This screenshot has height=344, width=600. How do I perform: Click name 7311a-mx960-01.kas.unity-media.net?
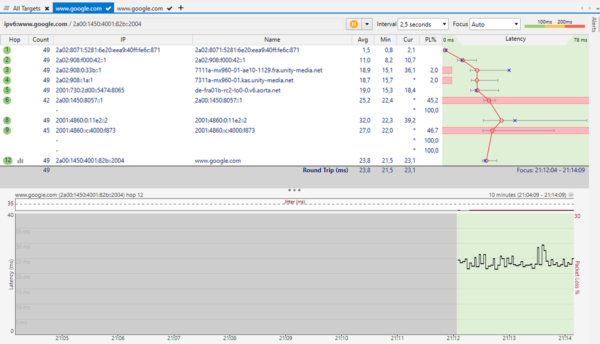click(x=244, y=80)
